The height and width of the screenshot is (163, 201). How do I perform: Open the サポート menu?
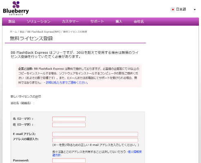[x=97, y=22]
